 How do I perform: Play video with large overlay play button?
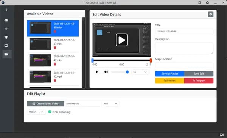click(x=121, y=40)
